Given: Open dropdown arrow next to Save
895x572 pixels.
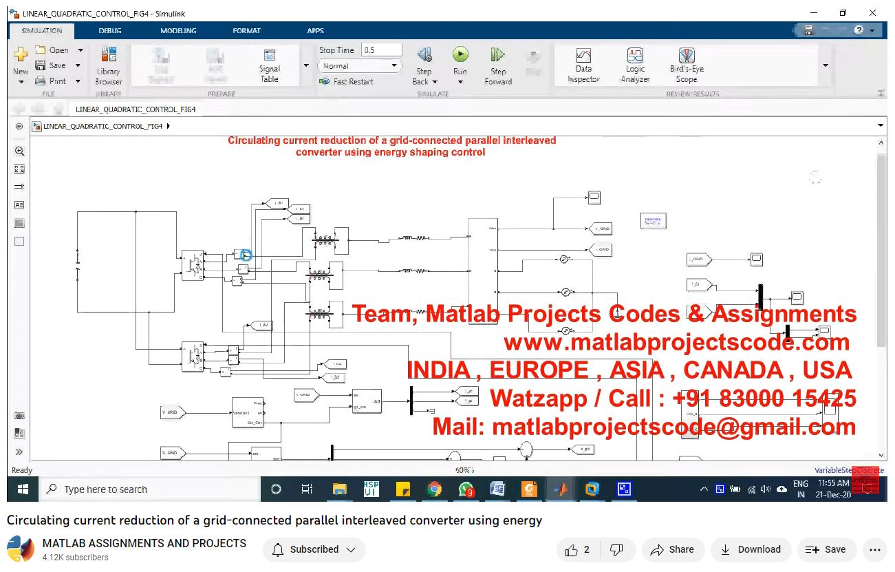Looking at the screenshot, I should click(78, 65).
